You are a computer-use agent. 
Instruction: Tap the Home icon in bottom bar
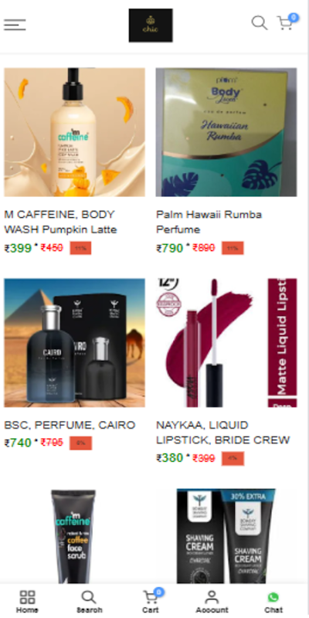tap(27, 602)
